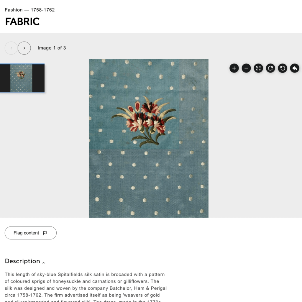This screenshot has height=302, width=302.
Task: Reset the image view with the back arrow
Action: pos(295,68)
